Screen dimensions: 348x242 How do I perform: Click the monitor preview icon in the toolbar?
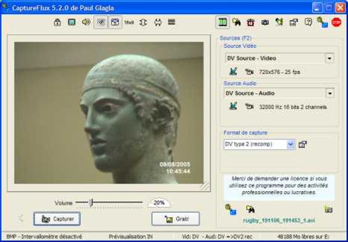pos(72,22)
